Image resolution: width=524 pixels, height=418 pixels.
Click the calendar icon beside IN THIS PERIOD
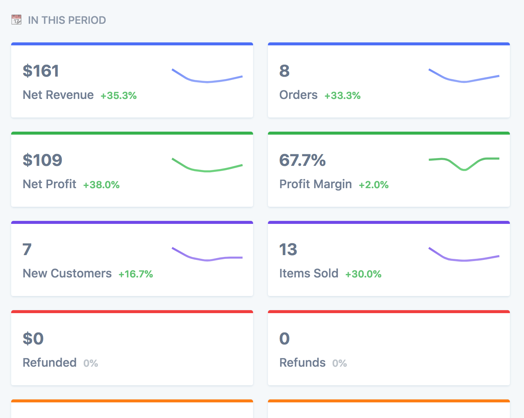click(16, 20)
